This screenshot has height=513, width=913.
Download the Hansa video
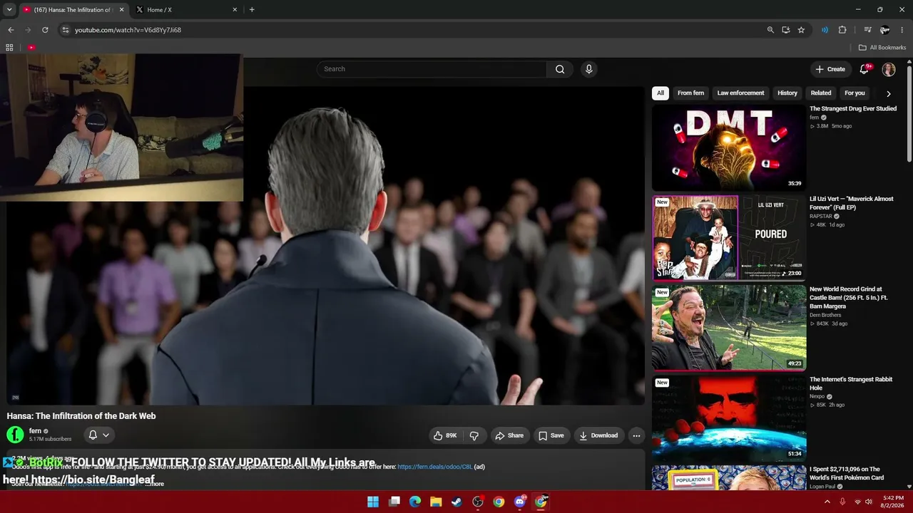(x=598, y=435)
